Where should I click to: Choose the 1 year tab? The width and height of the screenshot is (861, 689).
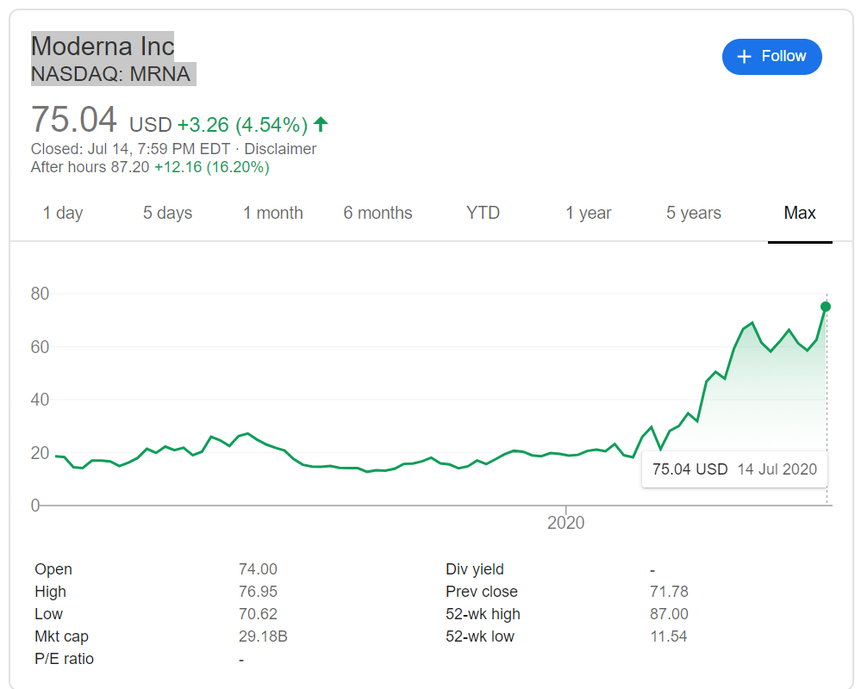pos(588,213)
